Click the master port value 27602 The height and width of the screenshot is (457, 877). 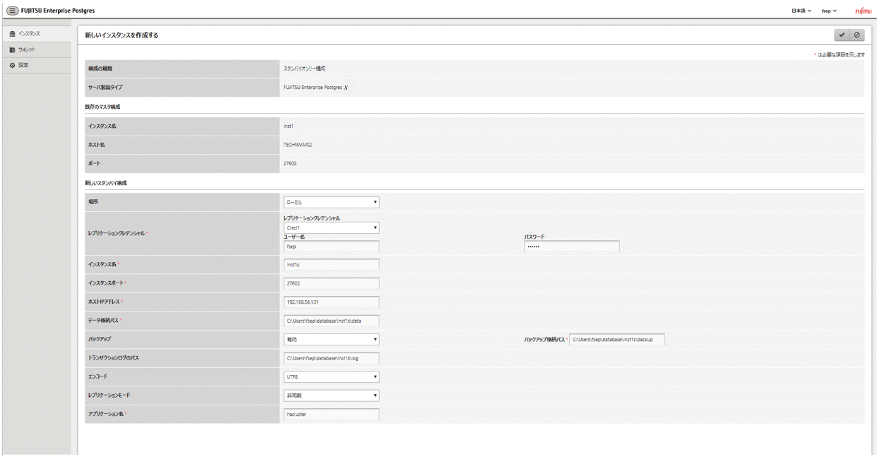(290, 164)
